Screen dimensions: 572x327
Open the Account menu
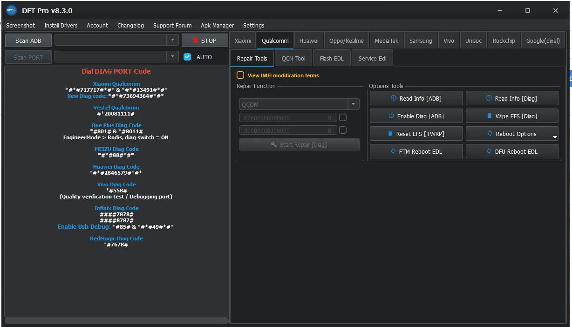[x=97, y=25]
